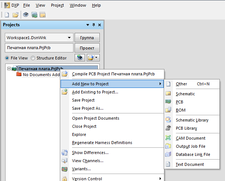Select the No Documents Added tree item
Image resolution: width=225 pixels, height=181 pixels.
point(41,75)
